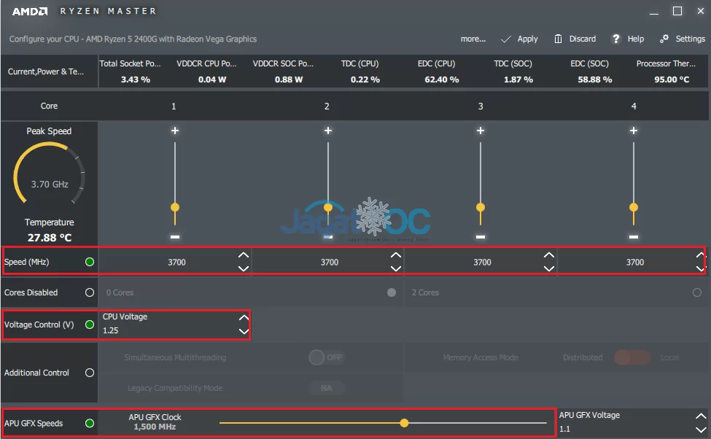Click the CPU Voltage value 1.25

[111, 330]
